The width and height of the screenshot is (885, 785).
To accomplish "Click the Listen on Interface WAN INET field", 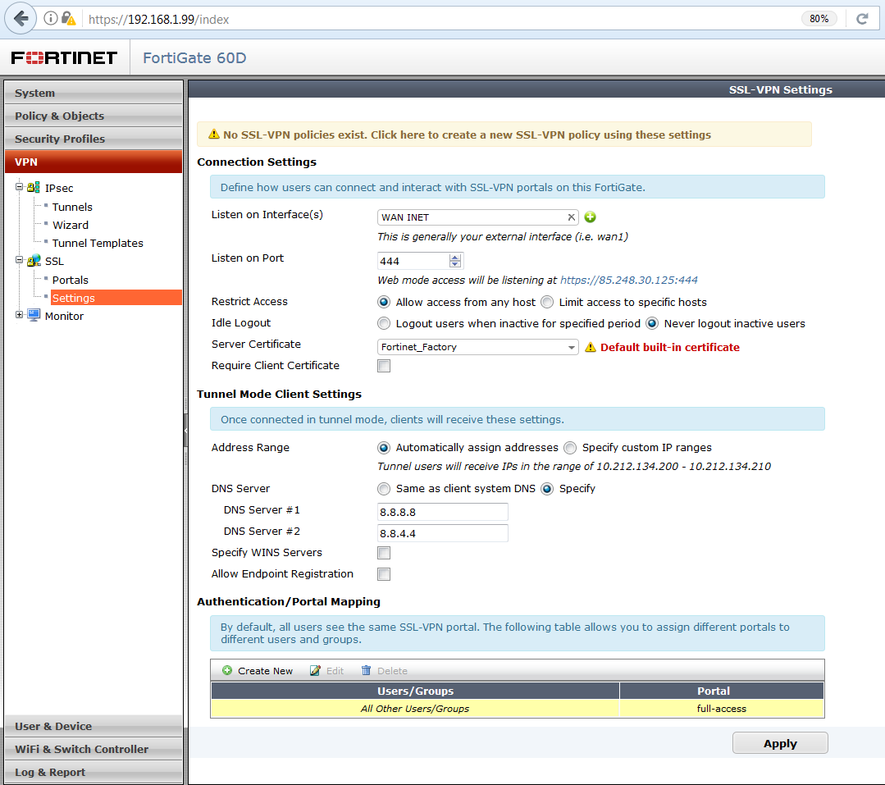I will (x=477, y=217).
